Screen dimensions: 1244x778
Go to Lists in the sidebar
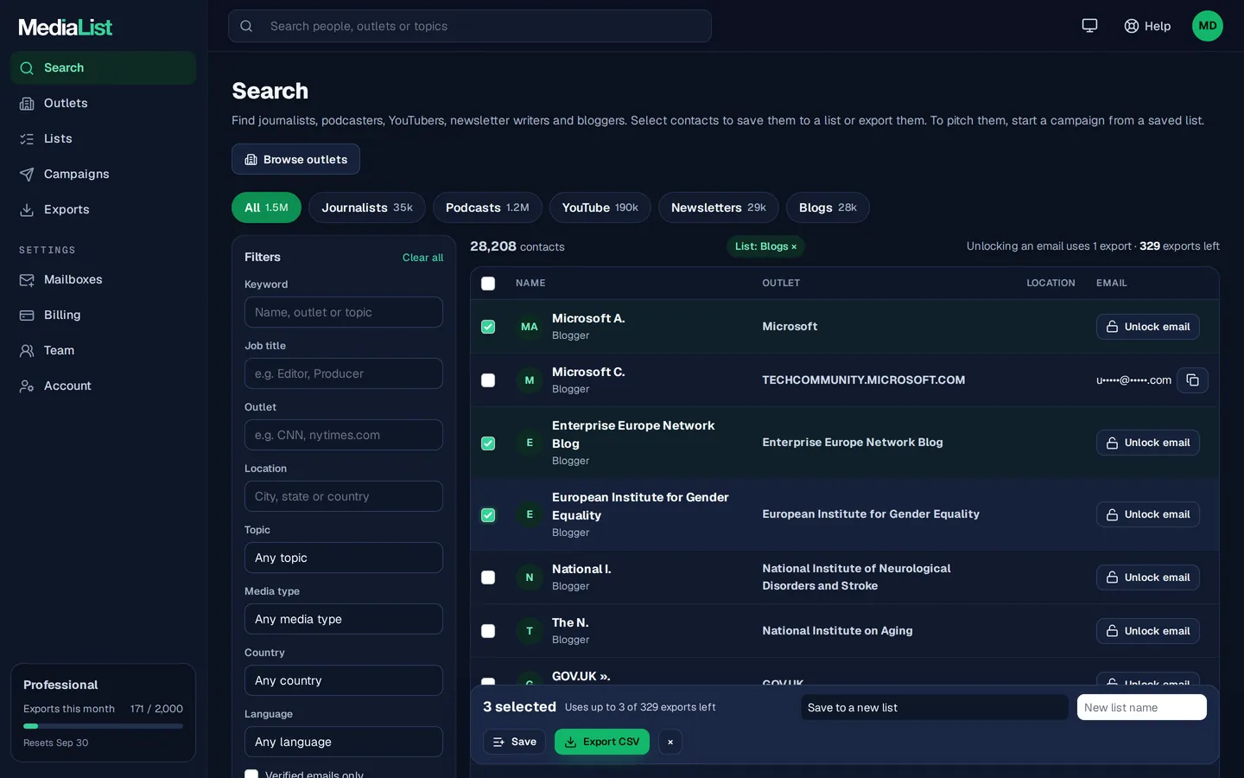click(103, 138)
